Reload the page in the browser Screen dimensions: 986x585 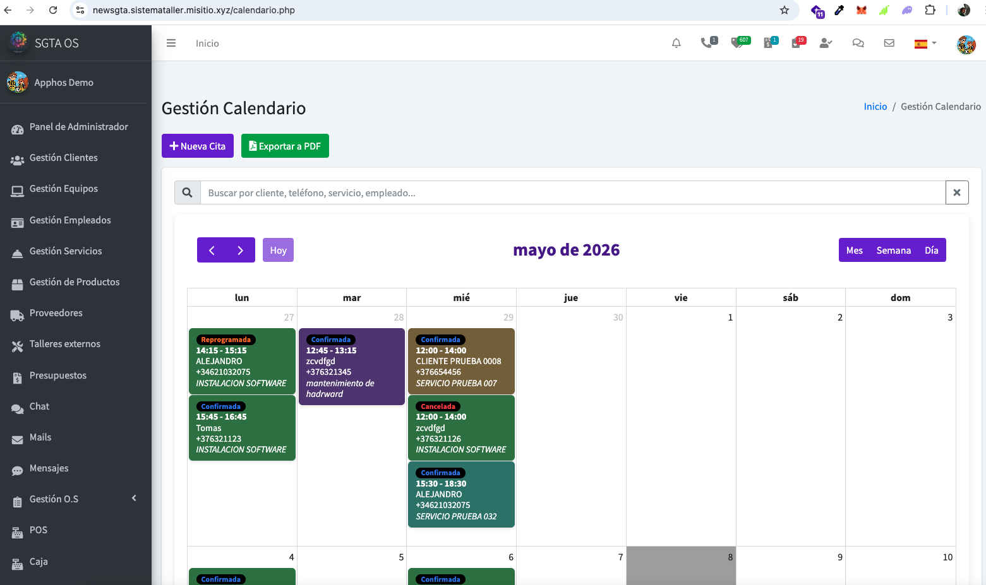coord(53,10)
